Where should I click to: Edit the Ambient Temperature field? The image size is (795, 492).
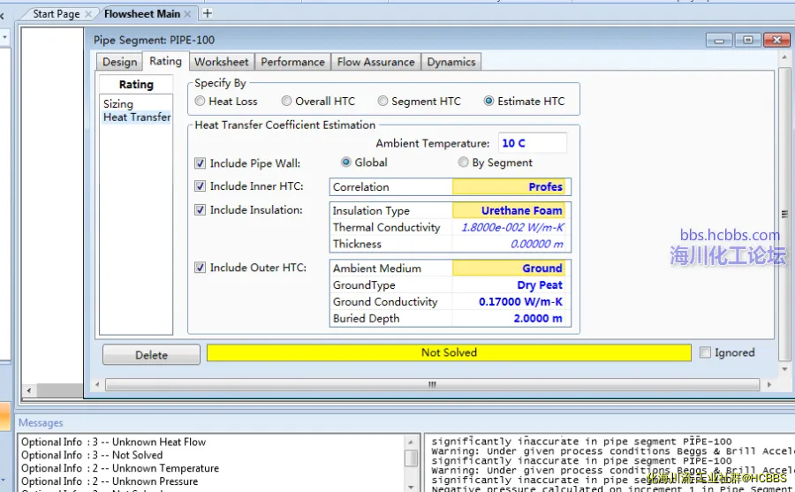(533, 143)
